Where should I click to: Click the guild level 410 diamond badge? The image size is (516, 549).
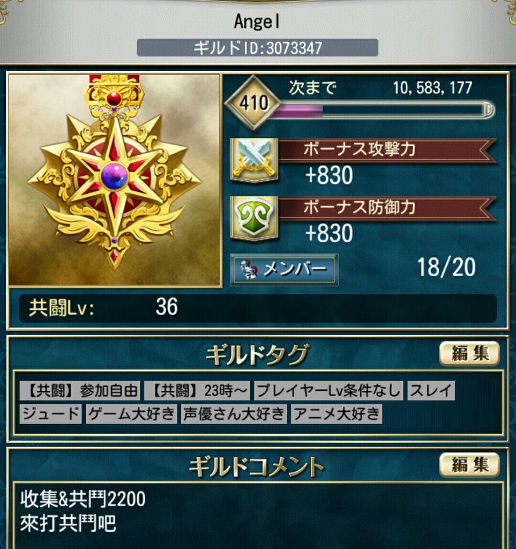click(x=253, y=103)
